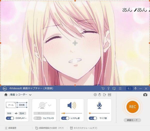Switch to mini mode with ミニ button

coord(129,88)
